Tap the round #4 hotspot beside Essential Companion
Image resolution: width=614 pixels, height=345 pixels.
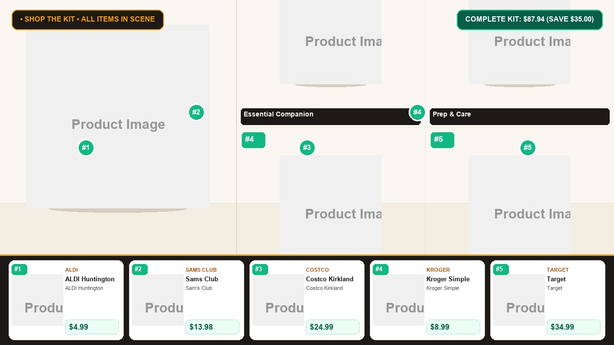417,113
